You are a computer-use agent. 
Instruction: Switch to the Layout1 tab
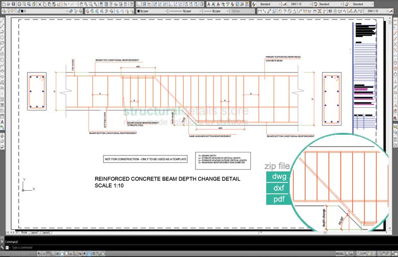point(34,232)
